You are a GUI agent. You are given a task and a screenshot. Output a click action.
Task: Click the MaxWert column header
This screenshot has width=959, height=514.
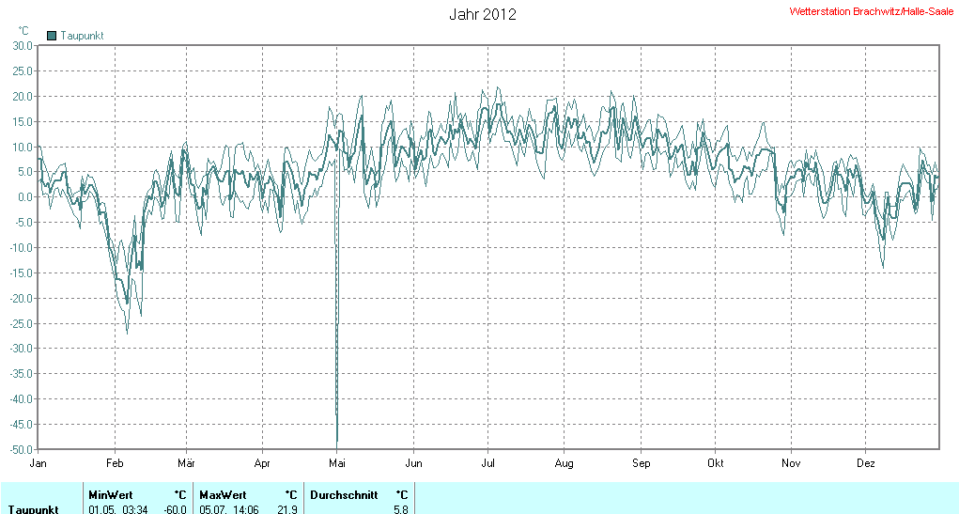coord(222,494)
